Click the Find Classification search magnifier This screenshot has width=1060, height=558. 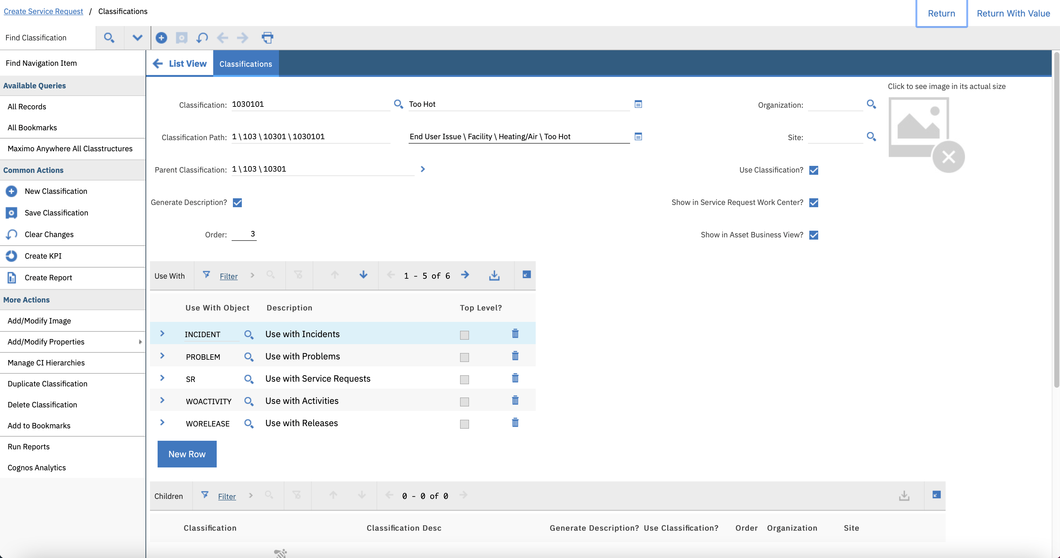click(109, 38)
